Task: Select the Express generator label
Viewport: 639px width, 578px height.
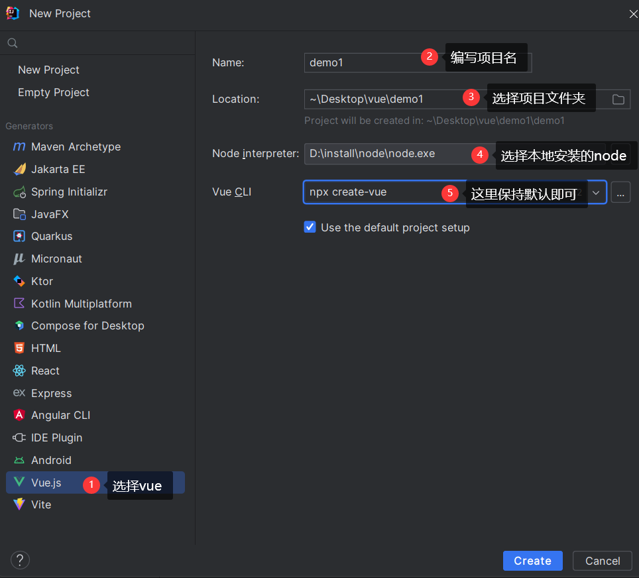Action: point(51,393)
